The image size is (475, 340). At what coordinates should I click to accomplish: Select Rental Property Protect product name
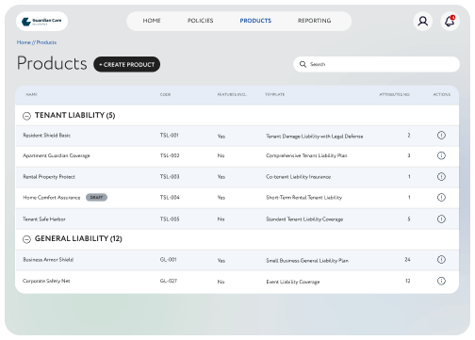49,177
